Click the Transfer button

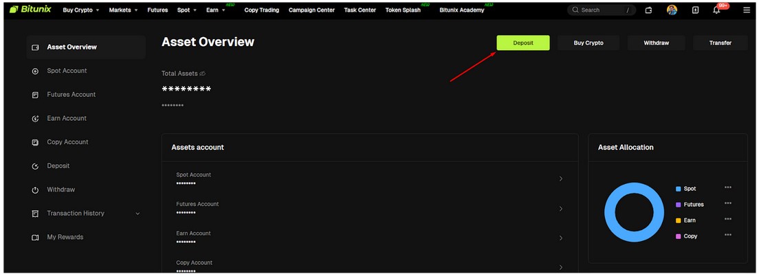(x=720, y=43)
